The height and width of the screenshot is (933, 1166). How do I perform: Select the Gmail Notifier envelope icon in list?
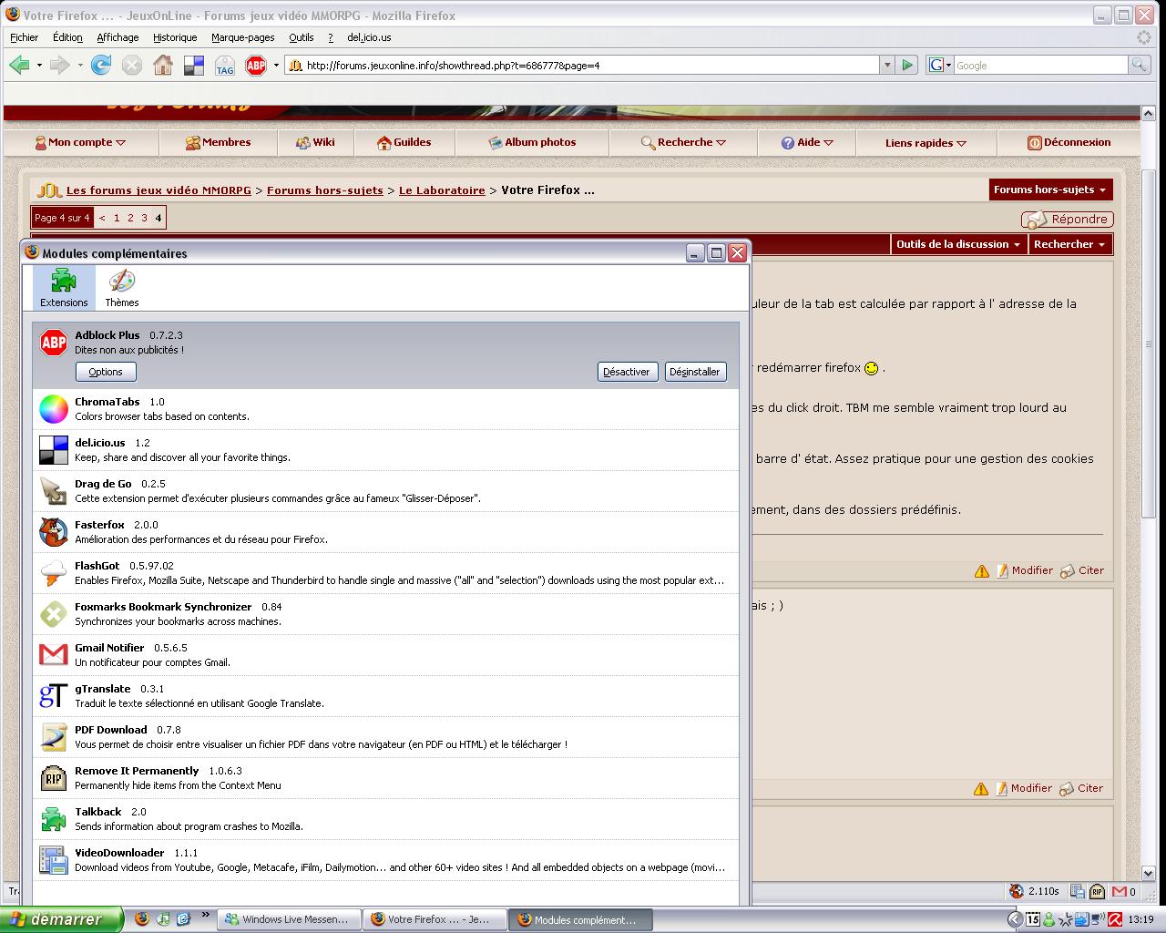pyautogui.click(x=54, y=655)
